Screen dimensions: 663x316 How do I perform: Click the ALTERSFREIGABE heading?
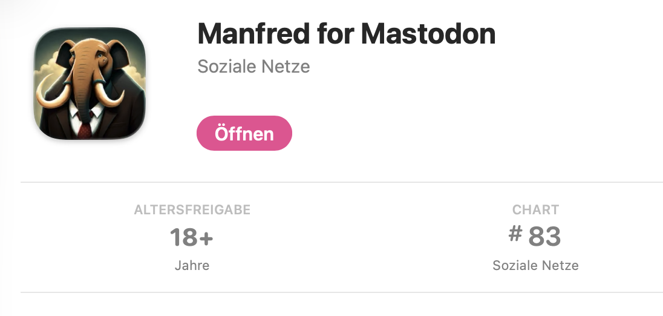[192, 210]
